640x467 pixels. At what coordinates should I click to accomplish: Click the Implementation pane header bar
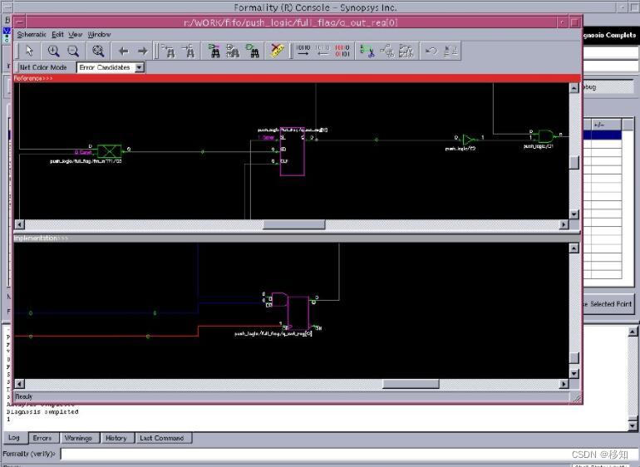[x=298, y=238]
